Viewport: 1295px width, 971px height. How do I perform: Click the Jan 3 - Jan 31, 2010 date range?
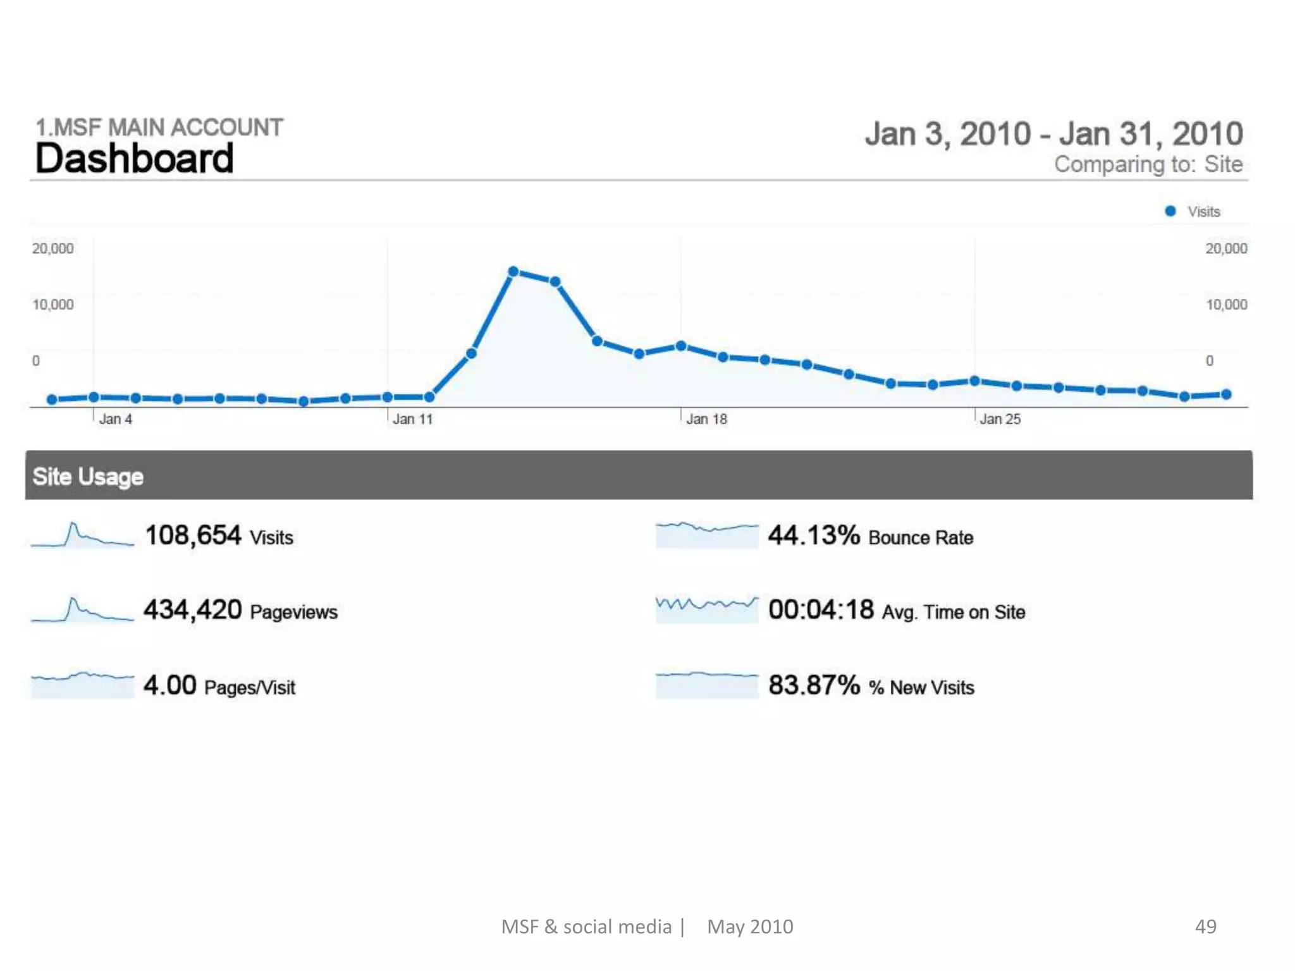click(x=1053, y=134)
